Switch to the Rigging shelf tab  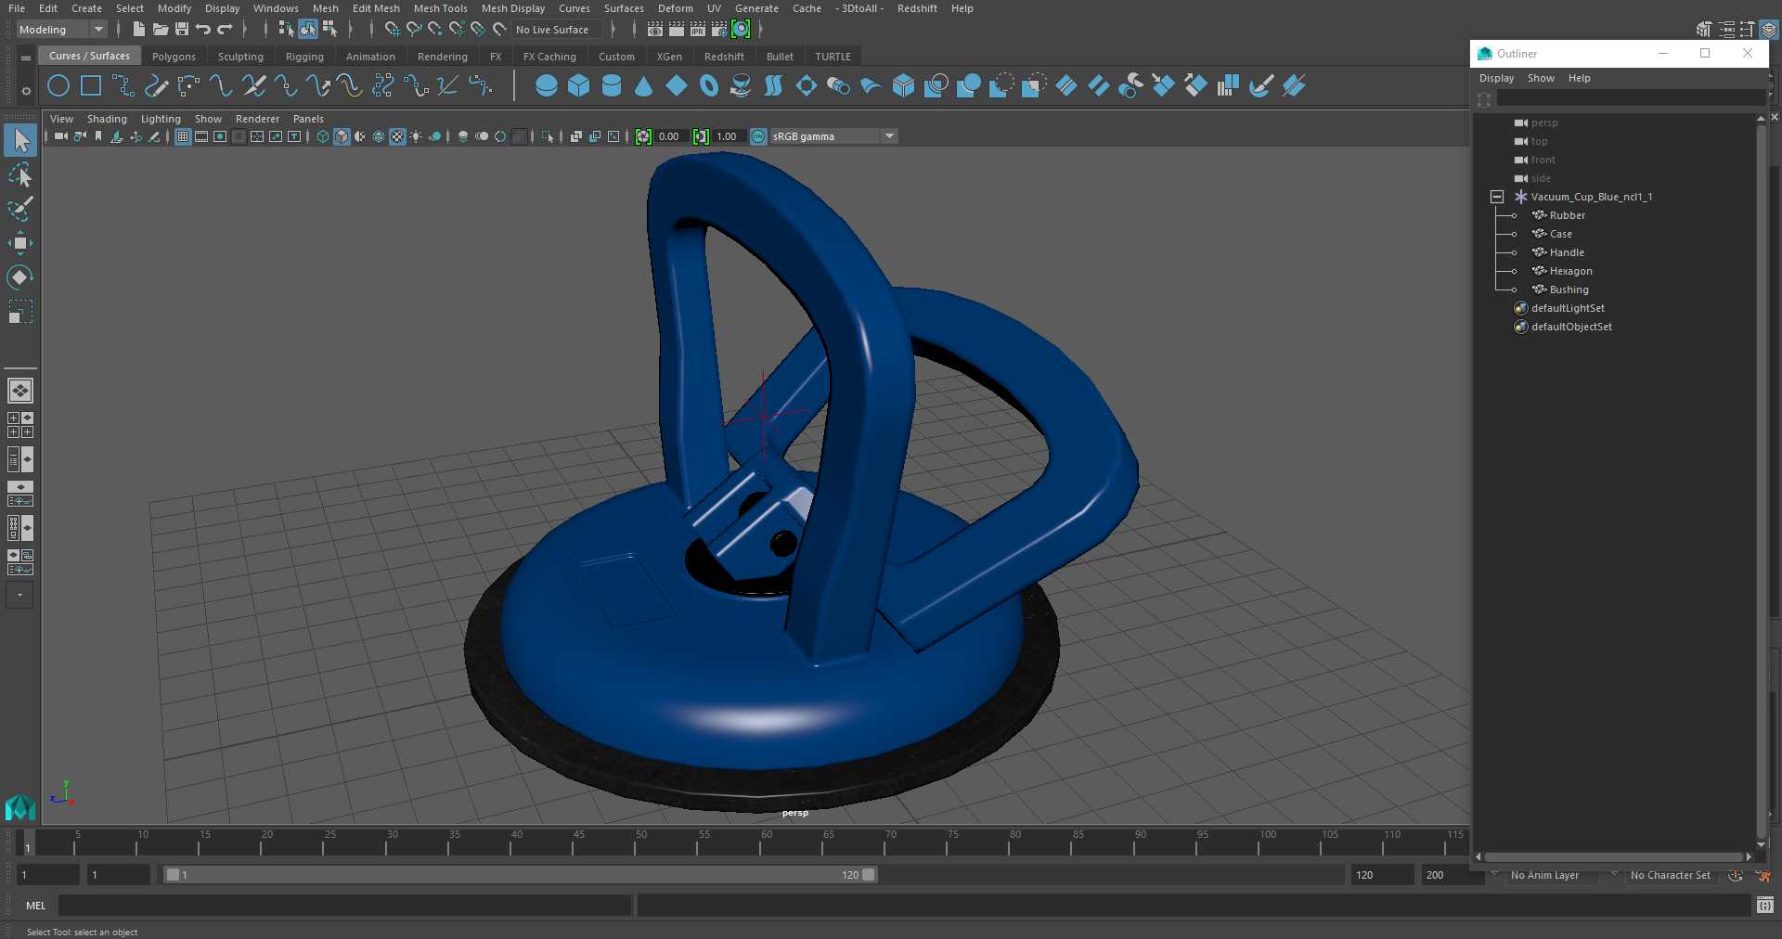click(x=304, y=57)
